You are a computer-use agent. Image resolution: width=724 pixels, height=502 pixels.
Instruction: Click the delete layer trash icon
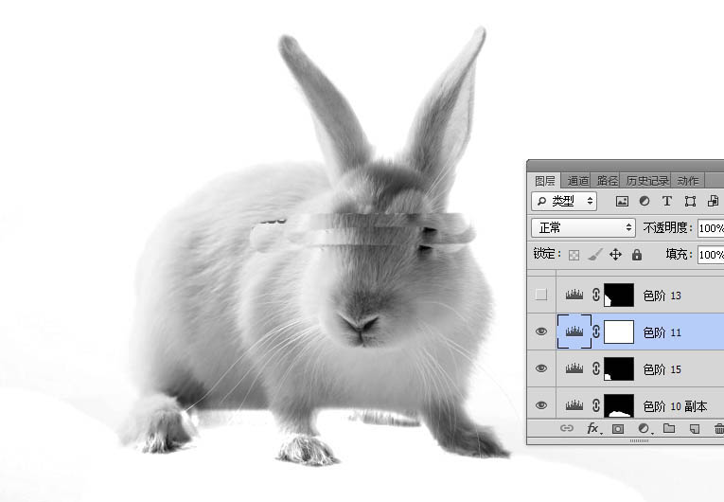tap(719, 428)
